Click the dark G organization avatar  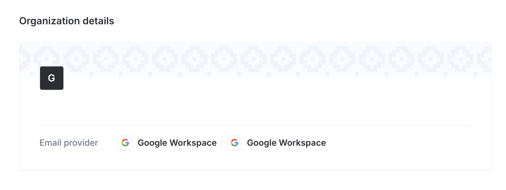(51, 78)
